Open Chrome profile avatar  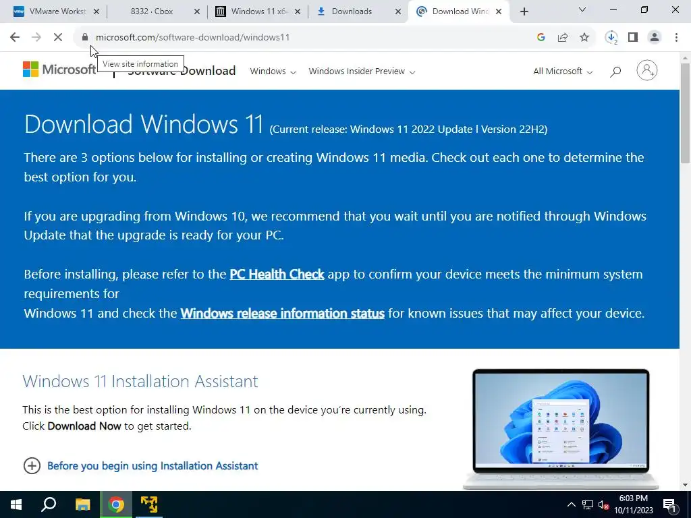click(655, 38)
